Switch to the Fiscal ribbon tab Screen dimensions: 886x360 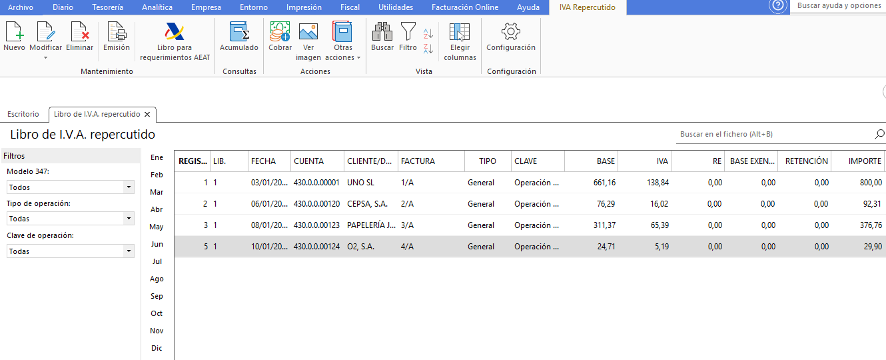[x=350, y=7]
